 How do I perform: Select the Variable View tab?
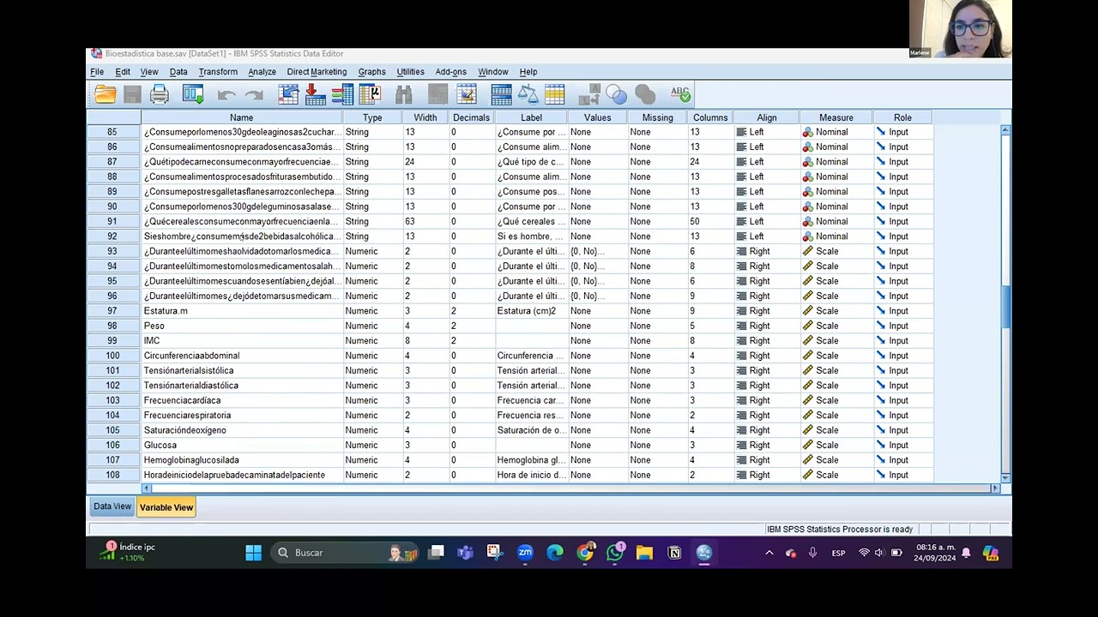click(166, 507)
